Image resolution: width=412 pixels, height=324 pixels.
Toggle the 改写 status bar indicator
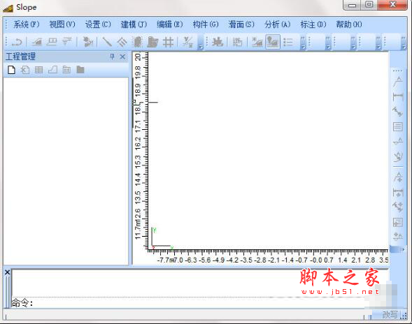click(x=390, y=314)
